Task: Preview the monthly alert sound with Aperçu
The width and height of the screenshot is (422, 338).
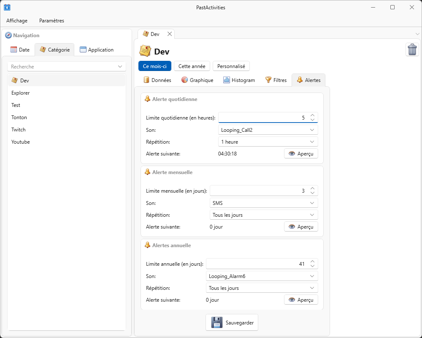Action: [301, 226]
